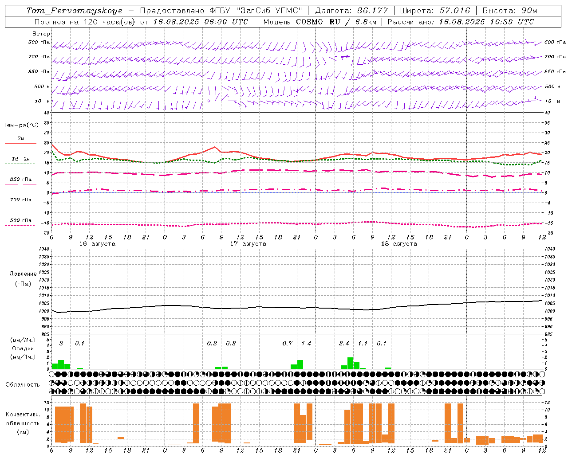568x454 pixels.
Task: Click the "10 м" wind level label
Action: click(42, 101)
